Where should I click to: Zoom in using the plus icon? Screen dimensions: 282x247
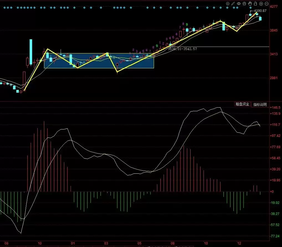click(260, 4)
